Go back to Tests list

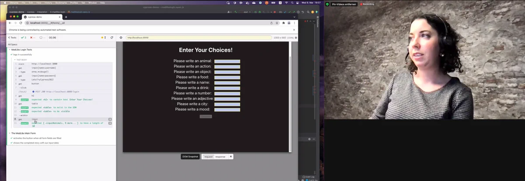coord(12,38)
